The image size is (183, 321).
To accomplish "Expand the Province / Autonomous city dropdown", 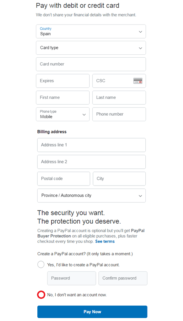I will coord(91,196).
